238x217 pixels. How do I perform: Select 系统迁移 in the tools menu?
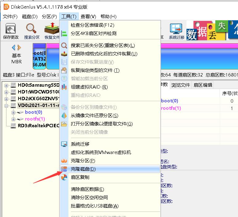coord(110,144)
